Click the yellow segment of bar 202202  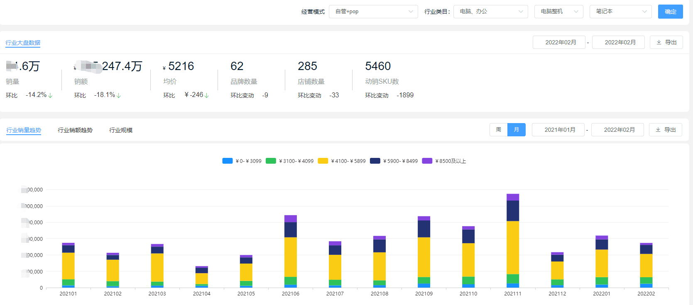click(646, 266)
